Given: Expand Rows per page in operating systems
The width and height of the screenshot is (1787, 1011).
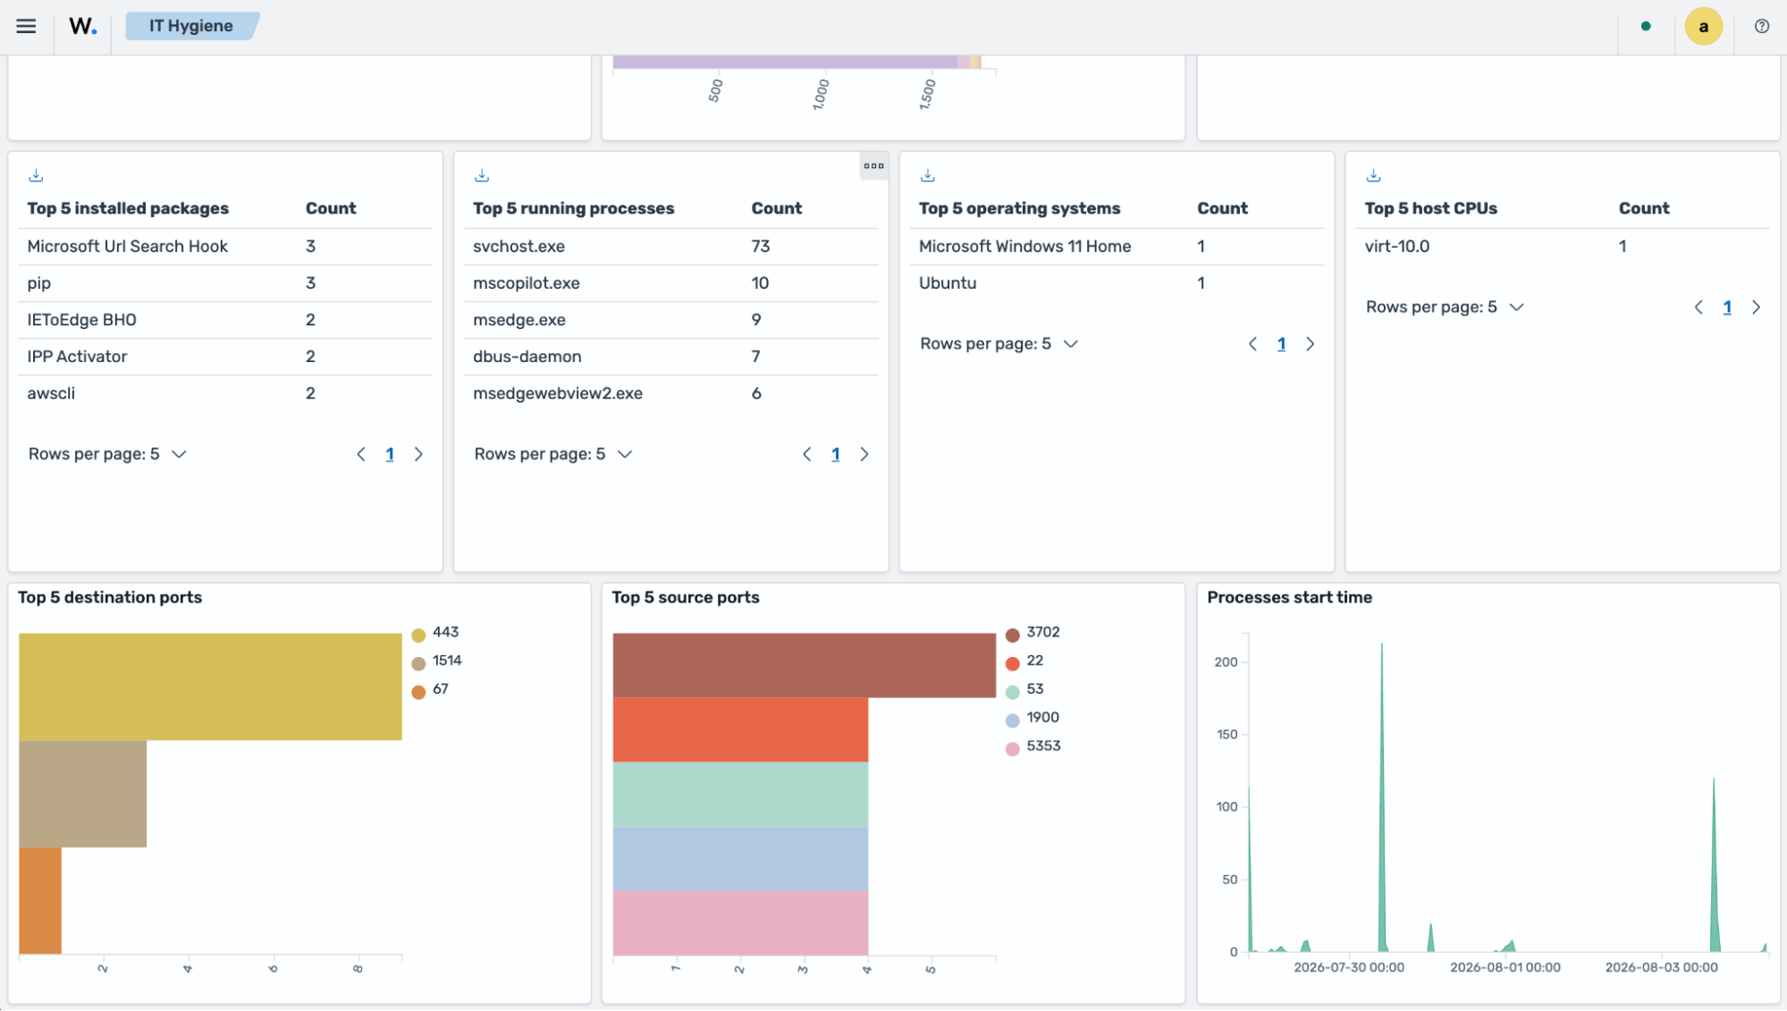Looking at the screenshot, I should click(x=999, y=344).
